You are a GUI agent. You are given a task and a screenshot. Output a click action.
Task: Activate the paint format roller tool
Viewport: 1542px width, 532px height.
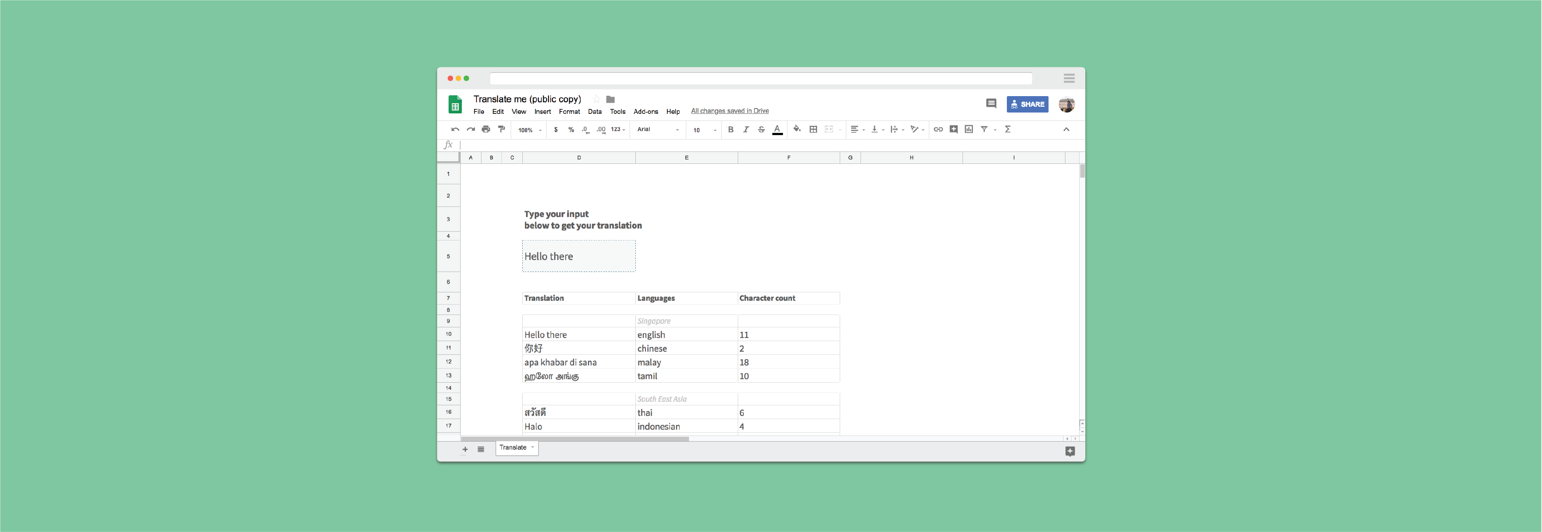coord(501,129)
